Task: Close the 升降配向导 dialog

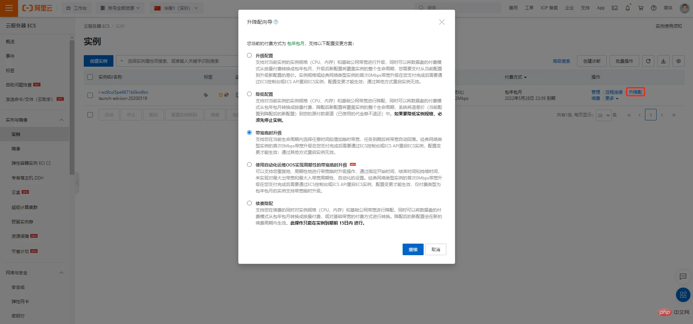Action: [442, 22]
